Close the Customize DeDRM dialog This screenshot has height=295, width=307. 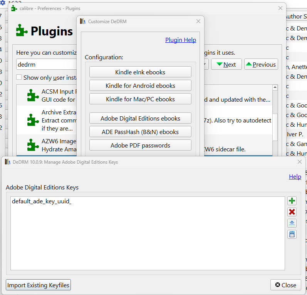click(198, 21)
